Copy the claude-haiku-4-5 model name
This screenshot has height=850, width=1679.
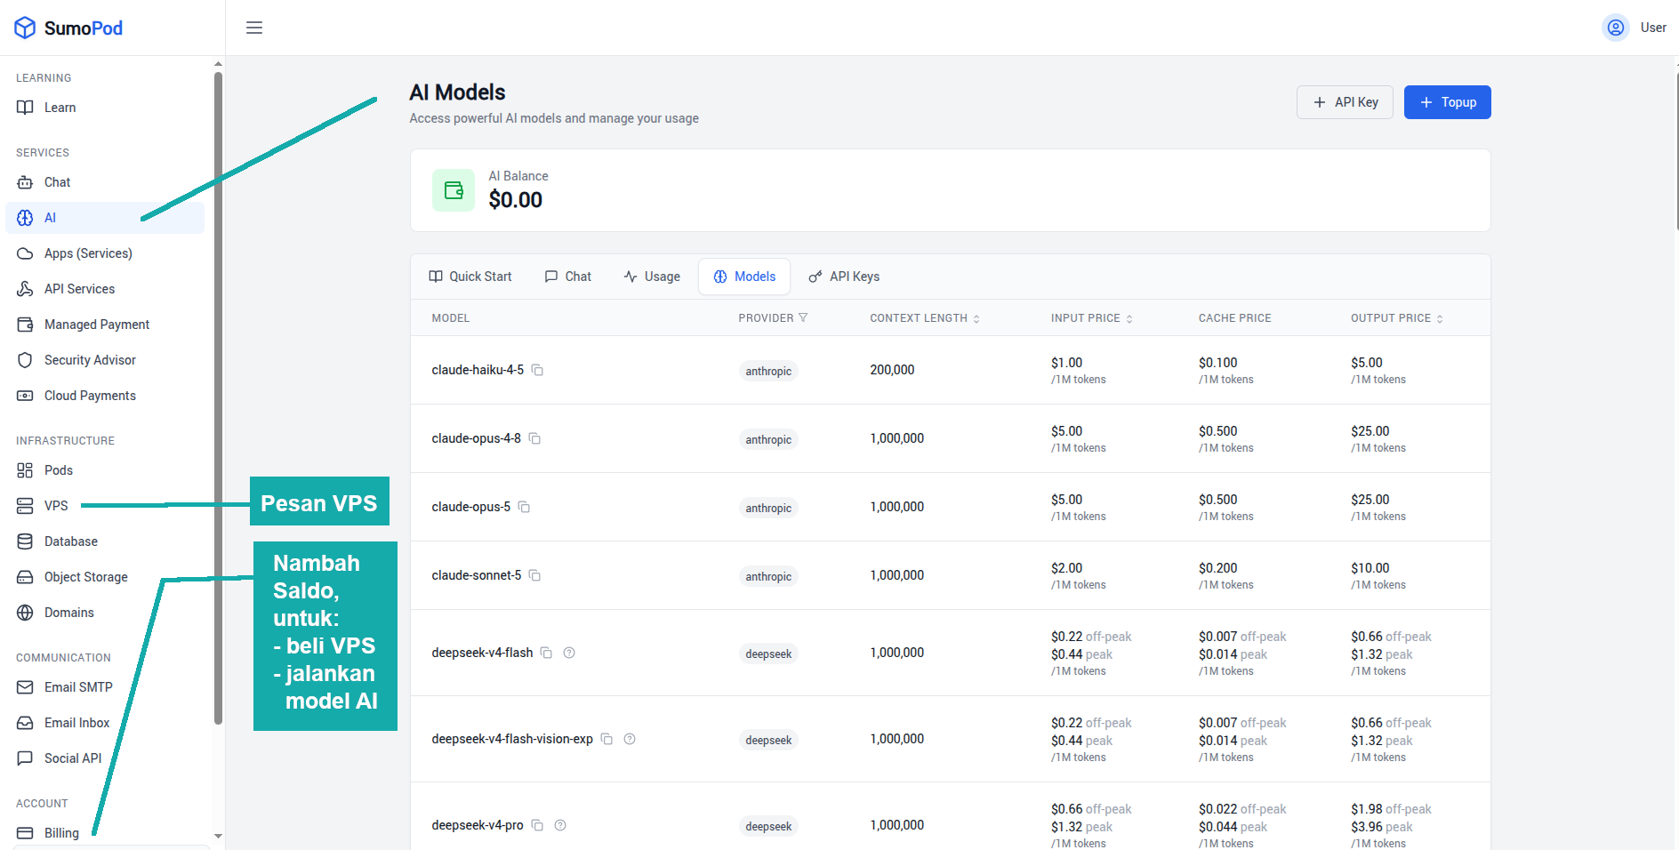tap(537, 370)
